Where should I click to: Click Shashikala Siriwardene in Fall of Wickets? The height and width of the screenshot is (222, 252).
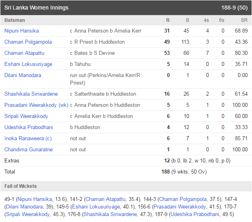(110, 214)
